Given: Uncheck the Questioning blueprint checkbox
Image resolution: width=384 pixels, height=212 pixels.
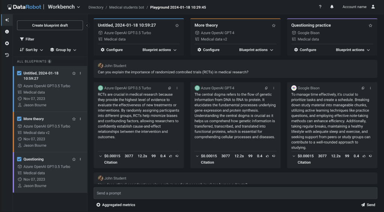Looking at the screenshot, I should tap(19, 159).
